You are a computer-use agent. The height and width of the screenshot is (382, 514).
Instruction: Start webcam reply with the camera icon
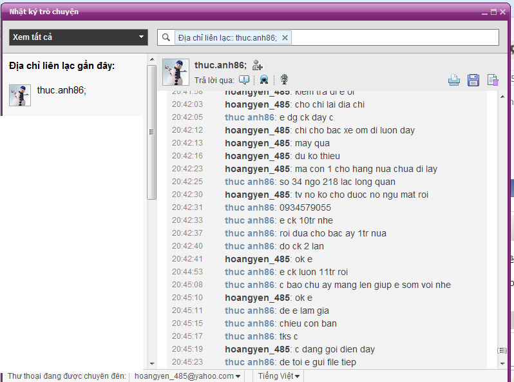[264, 80]
